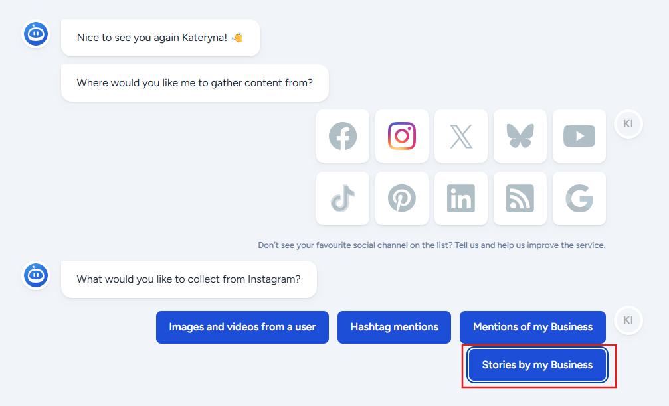Viewport: 669px width, 406px height.
Task: Choose the Hashtag mentions option
Action: 394,327
